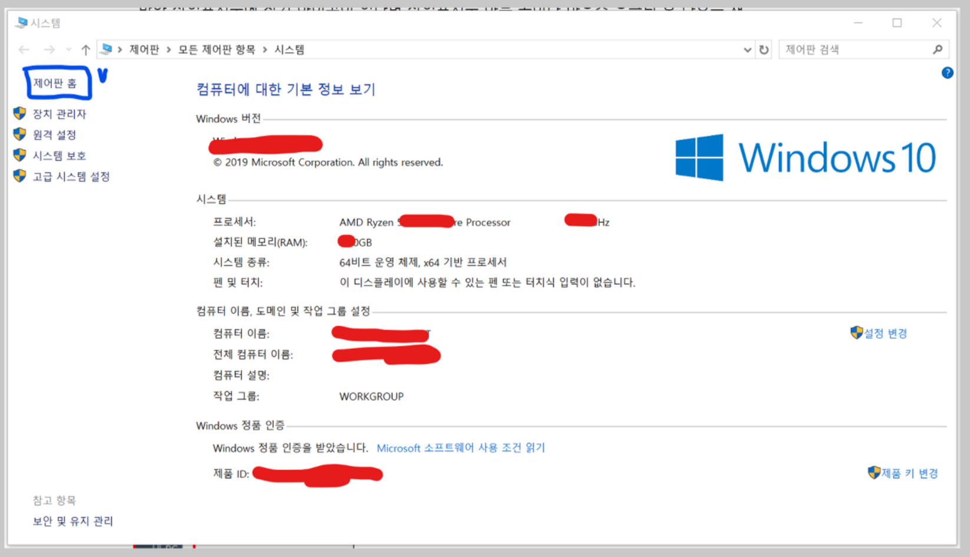Click Windows 정품 인증을 받았습니다 text
This screenshot has width=970, height=557.
291,448
